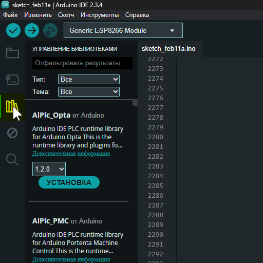Viewport: 263px width, 263px height.
Task: Start the debug play-bug icon
Action: 50,30
